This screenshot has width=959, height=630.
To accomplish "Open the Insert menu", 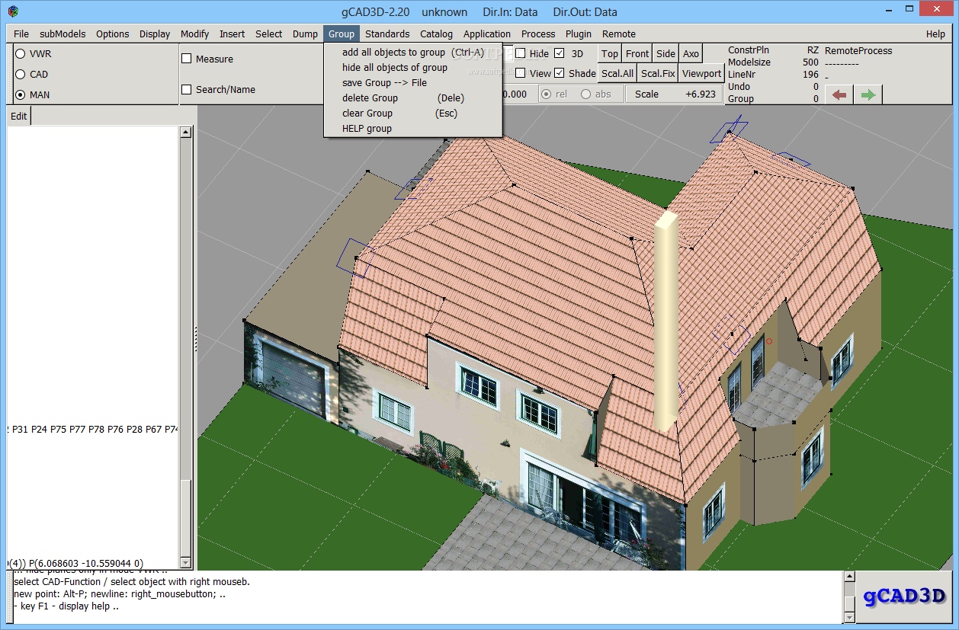I will tap(233, 34).
